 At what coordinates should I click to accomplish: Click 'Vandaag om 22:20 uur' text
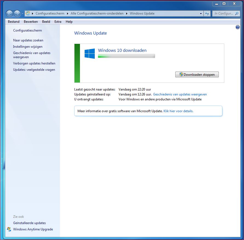(x=135, y=89)
